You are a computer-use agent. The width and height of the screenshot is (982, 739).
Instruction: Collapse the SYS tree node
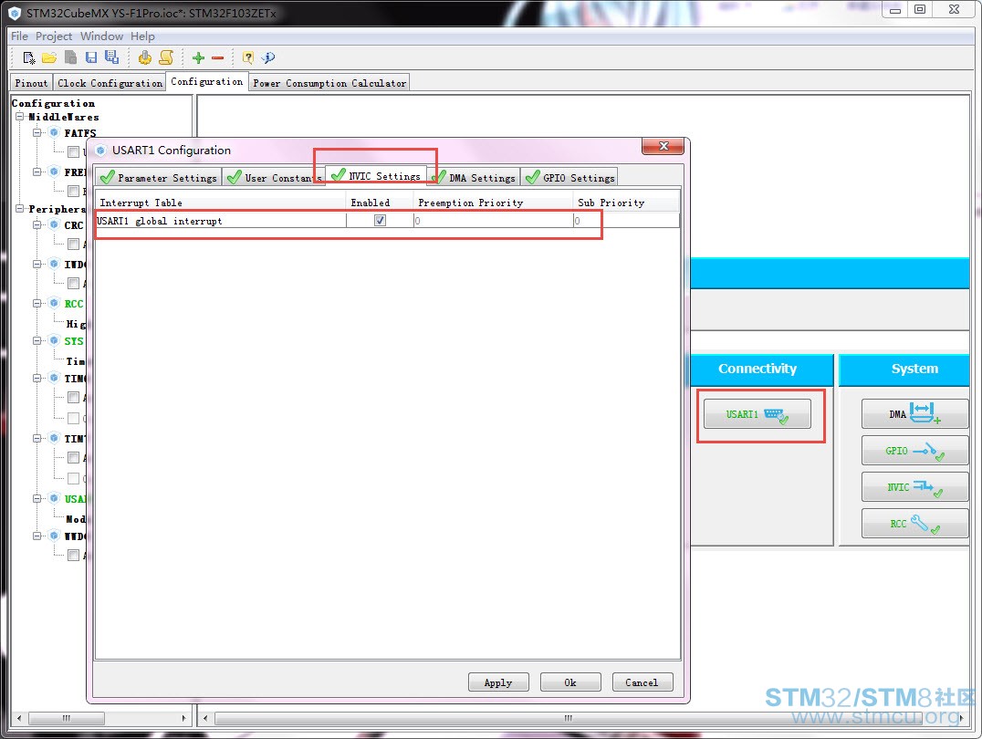tap(37, 340)
